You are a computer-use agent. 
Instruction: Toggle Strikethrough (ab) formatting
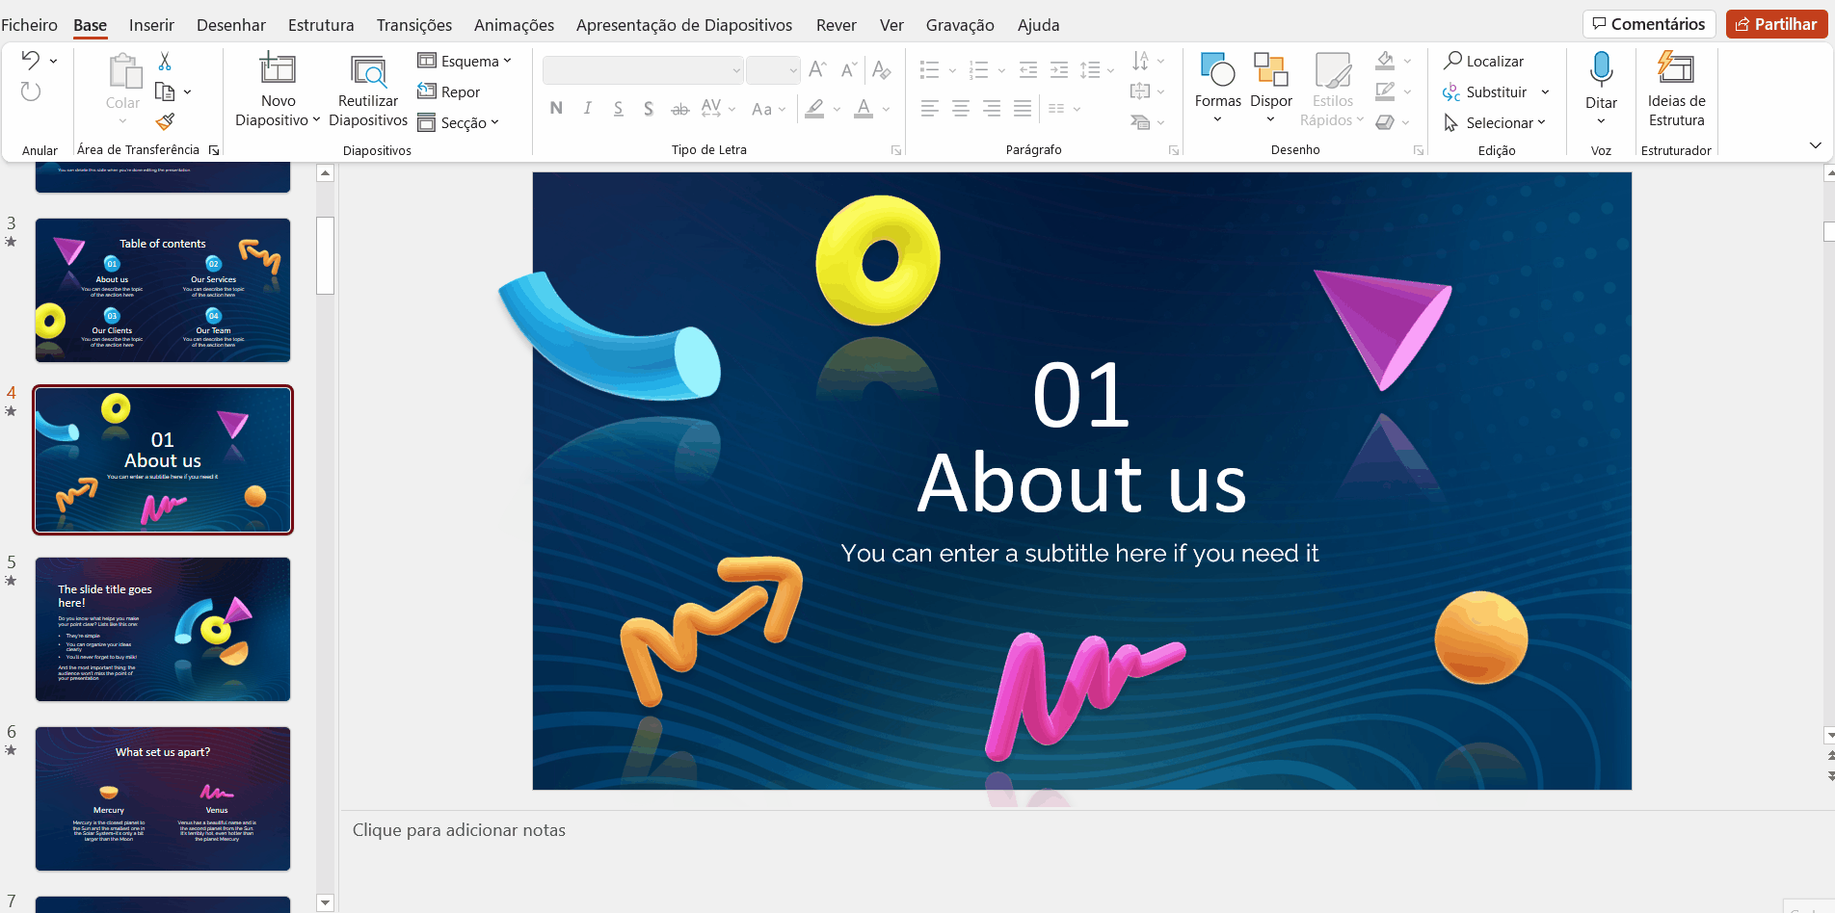(x=679, y=108)
